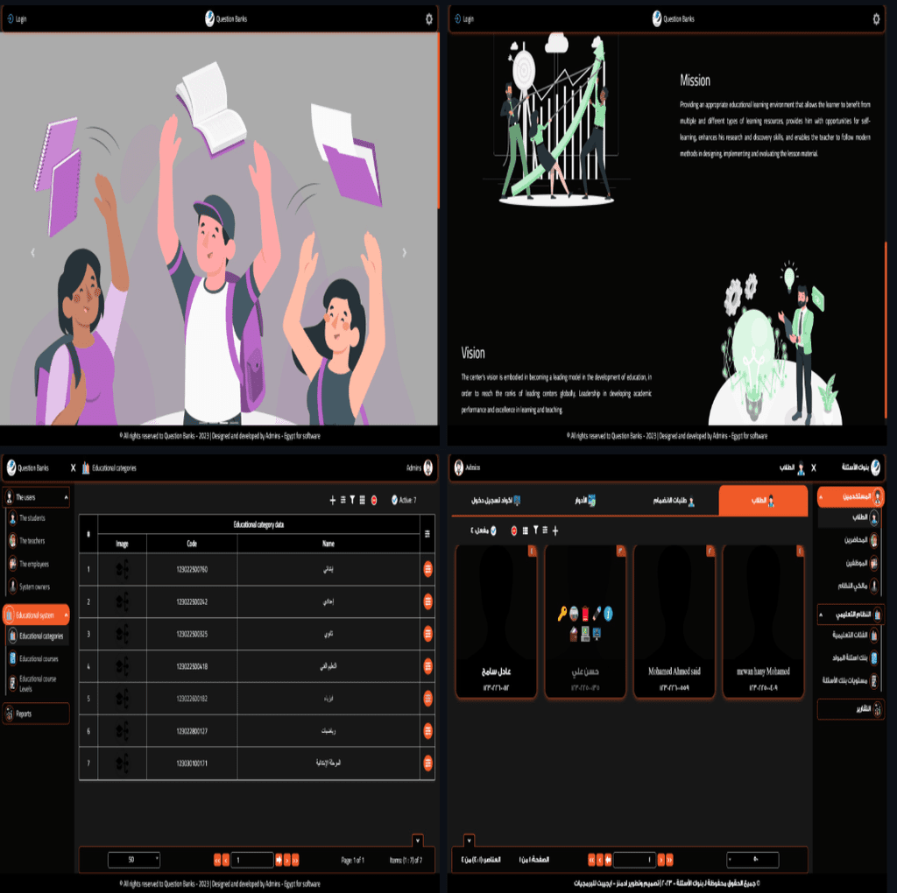The height and width of the screenshot is (893, 897).
Task: Open filter funnel in Arabic students toolbar
Action: [535, 530]
